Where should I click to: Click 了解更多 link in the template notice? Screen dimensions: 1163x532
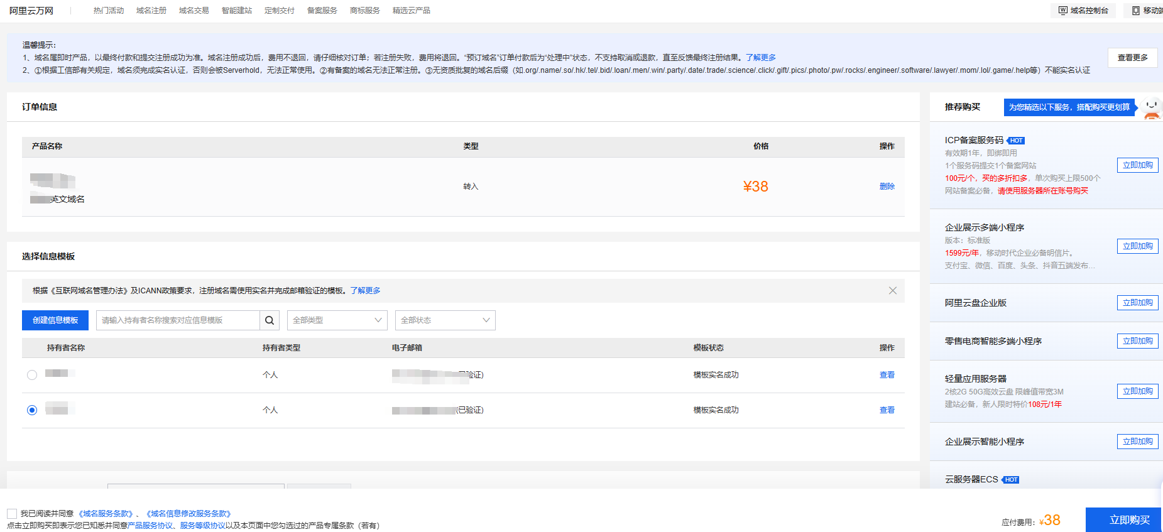click(x=365, y=291)
